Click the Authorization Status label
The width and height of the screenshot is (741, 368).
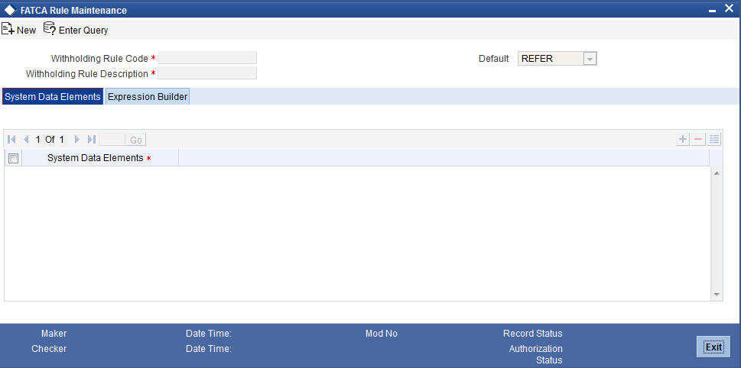coord(536,354)
